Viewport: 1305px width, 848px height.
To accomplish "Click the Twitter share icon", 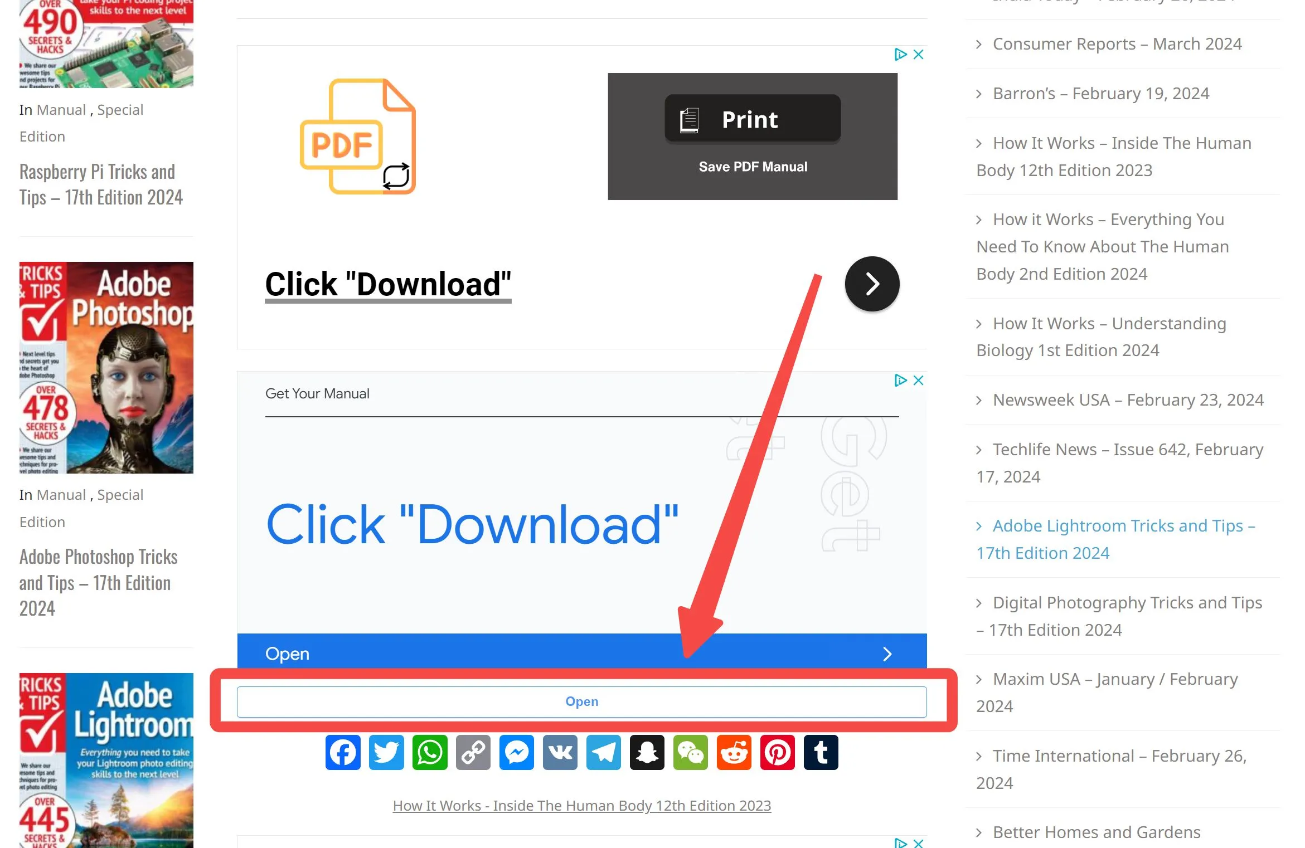I will [386, 752].
